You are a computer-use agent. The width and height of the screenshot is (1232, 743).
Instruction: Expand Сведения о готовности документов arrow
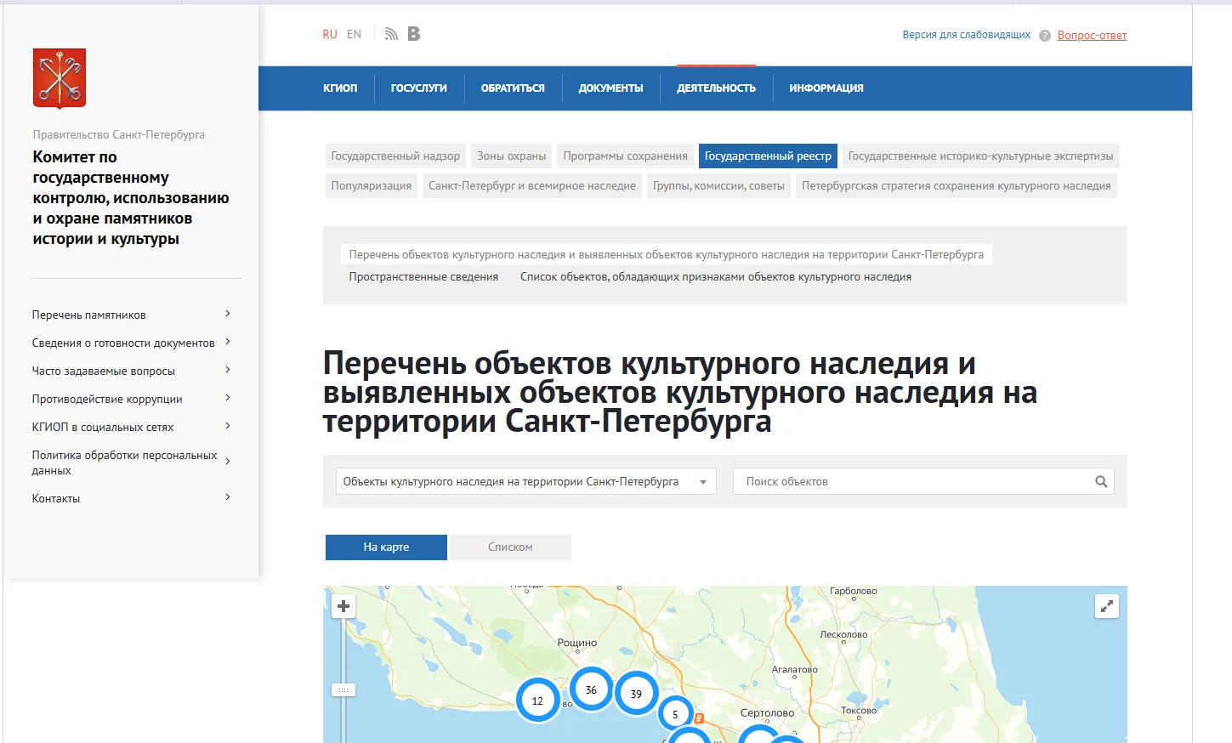pos(228,342)
